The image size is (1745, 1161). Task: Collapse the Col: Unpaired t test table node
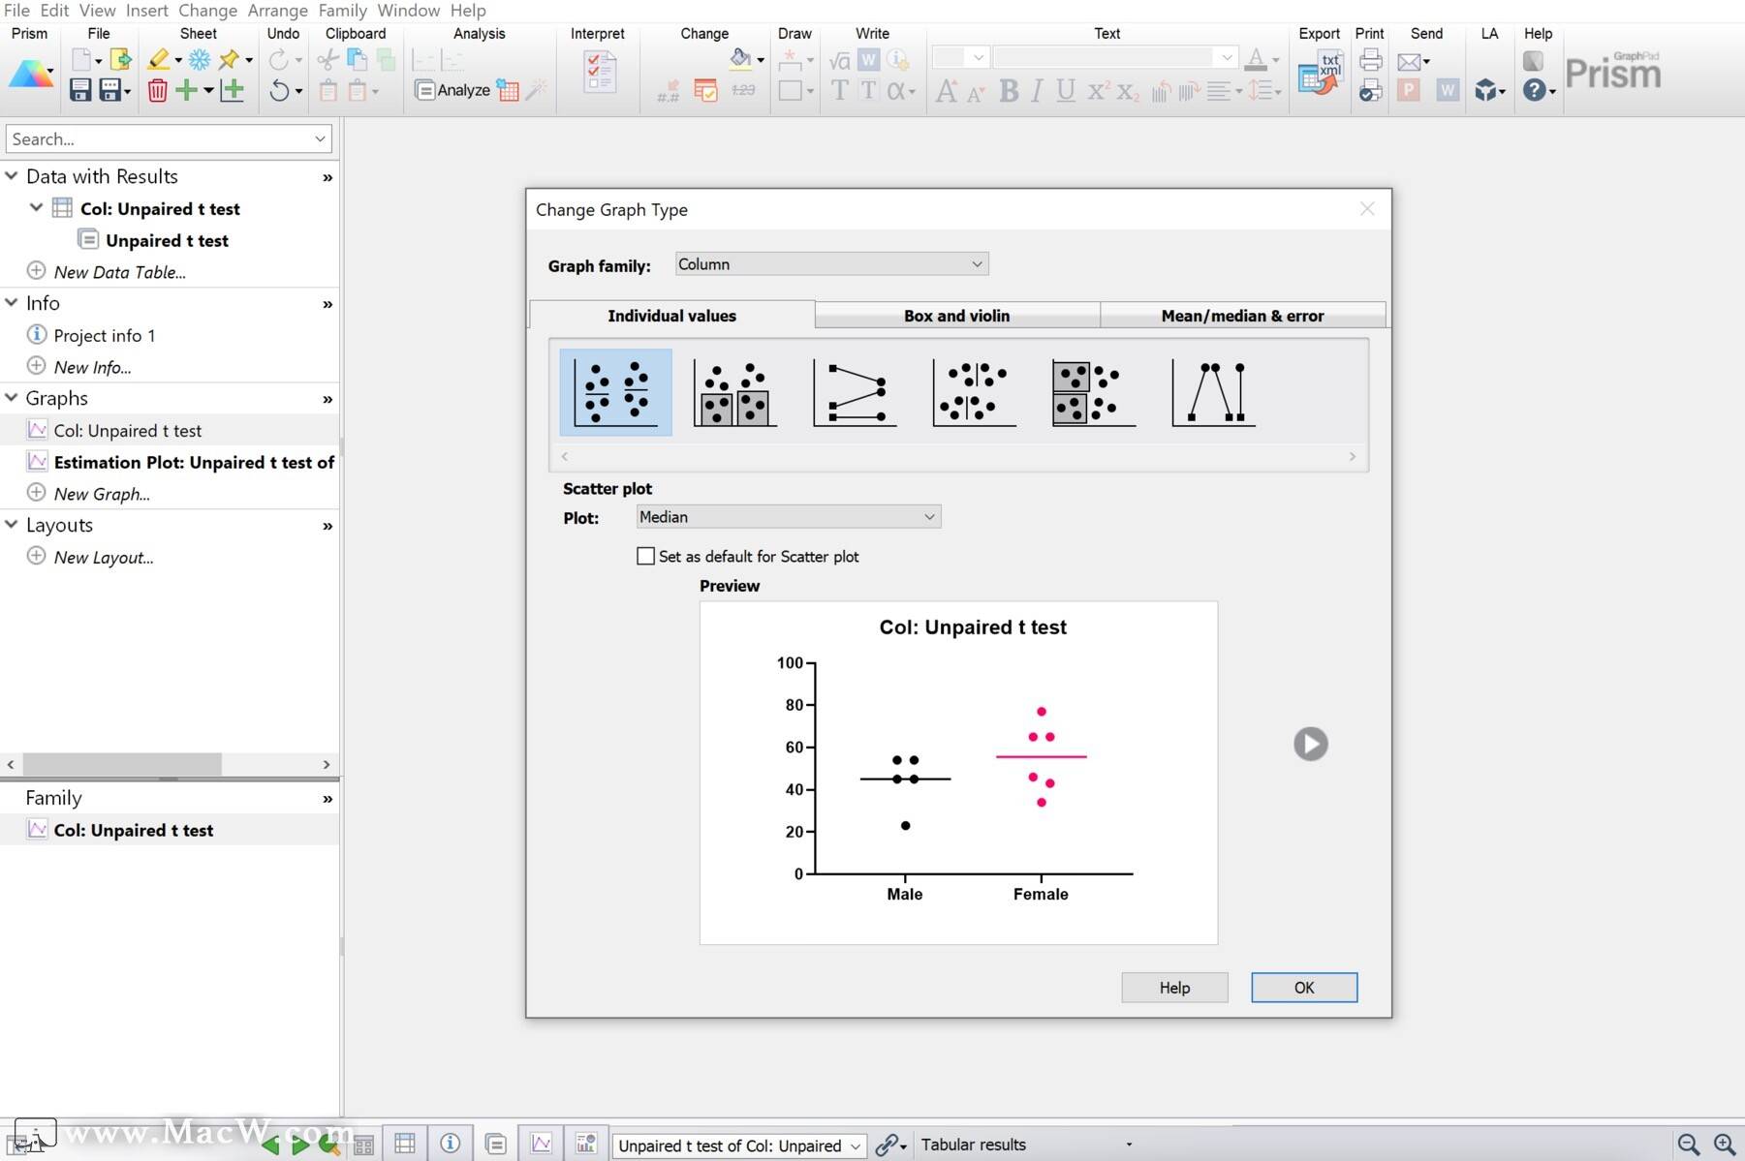pos(36,207)
